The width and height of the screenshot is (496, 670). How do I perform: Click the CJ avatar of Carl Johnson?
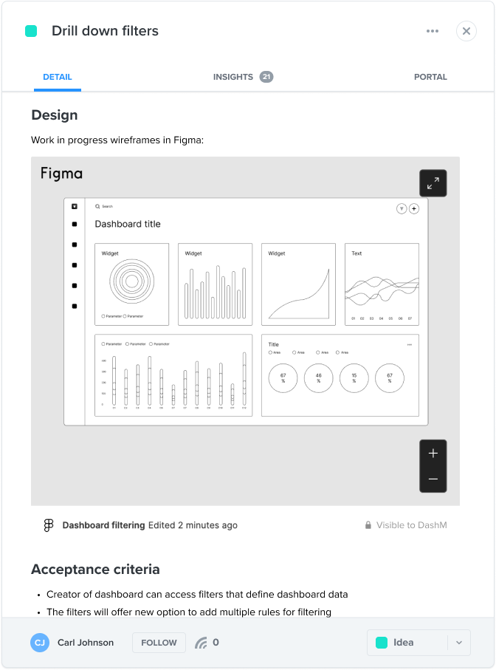[40, 643]
